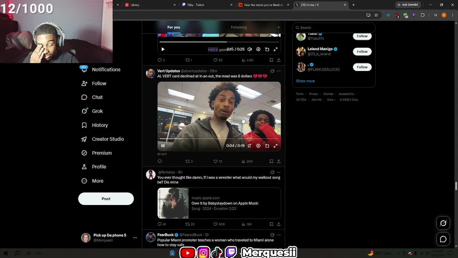458x258 pixels.
Task: Expand the More menu in sidebar
Action: click(92, 181)
